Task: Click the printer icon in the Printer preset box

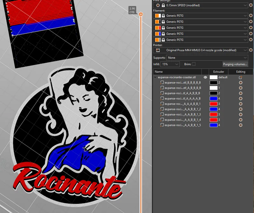Action: click(x=158, y=50)
